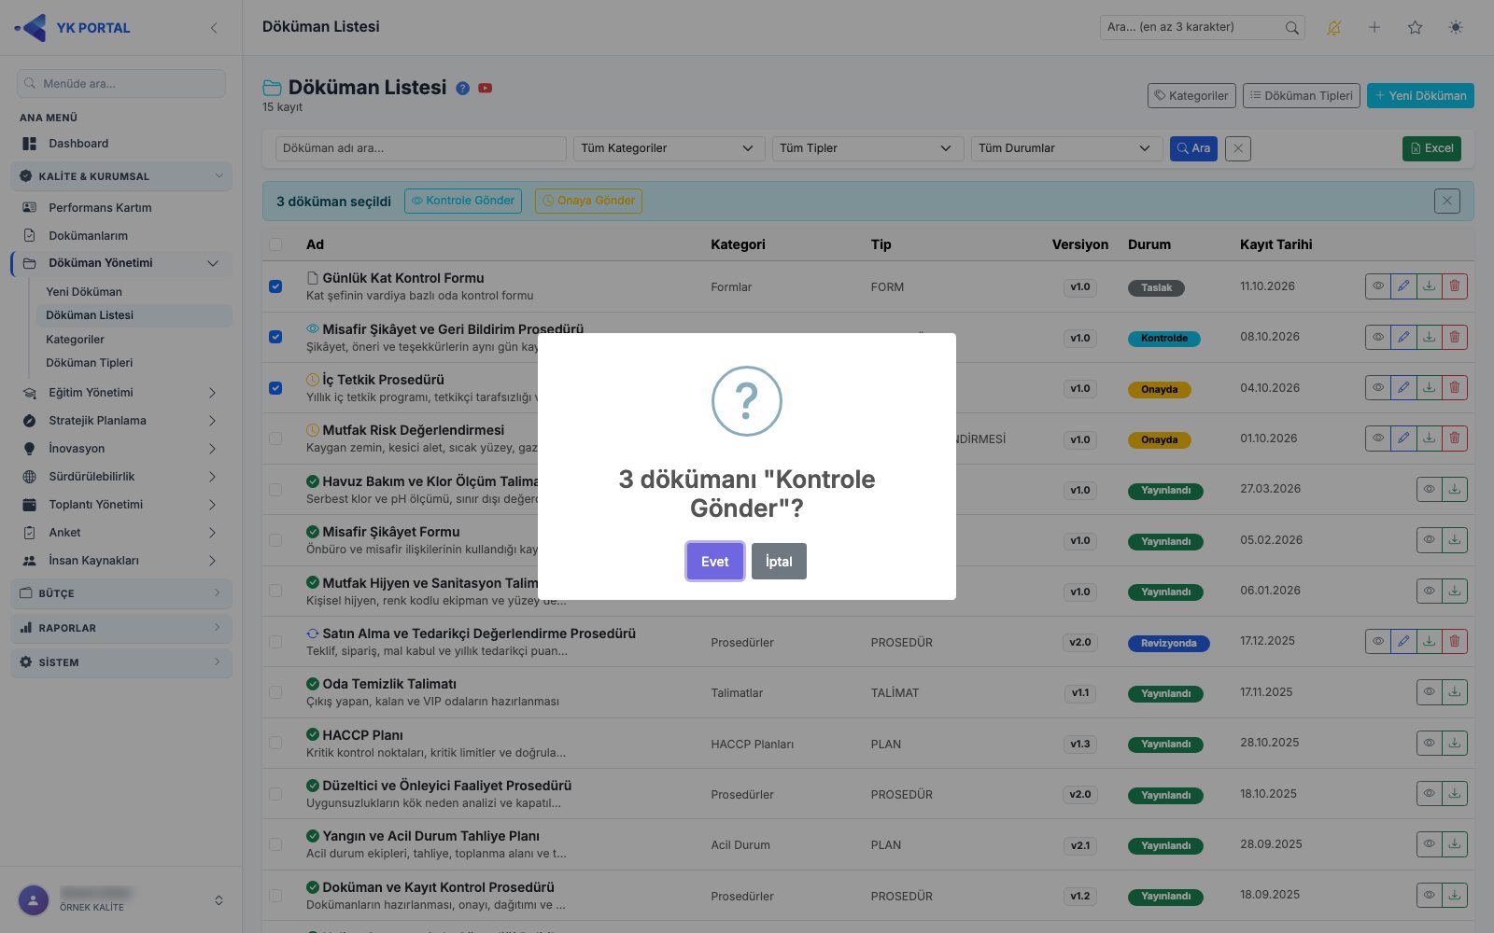
Task: Close the selection banner with X
Action: coord(1447,201)
